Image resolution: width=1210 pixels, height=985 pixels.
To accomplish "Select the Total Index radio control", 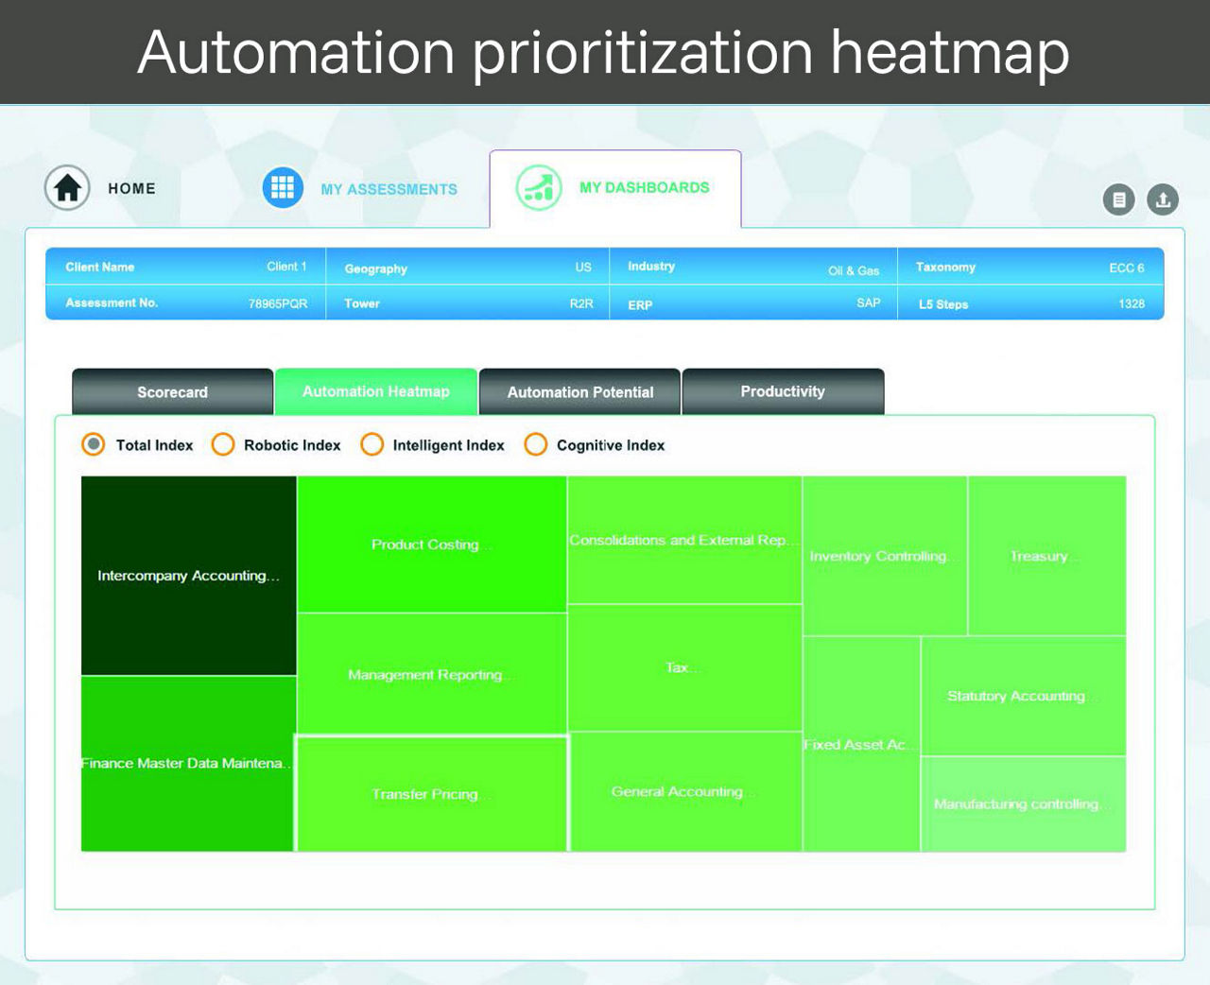I will click(93, 444).
